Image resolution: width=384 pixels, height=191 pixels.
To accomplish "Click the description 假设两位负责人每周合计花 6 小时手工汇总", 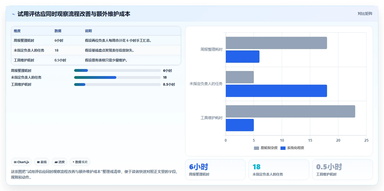I will pyautogui.click(x=119, y=41).
